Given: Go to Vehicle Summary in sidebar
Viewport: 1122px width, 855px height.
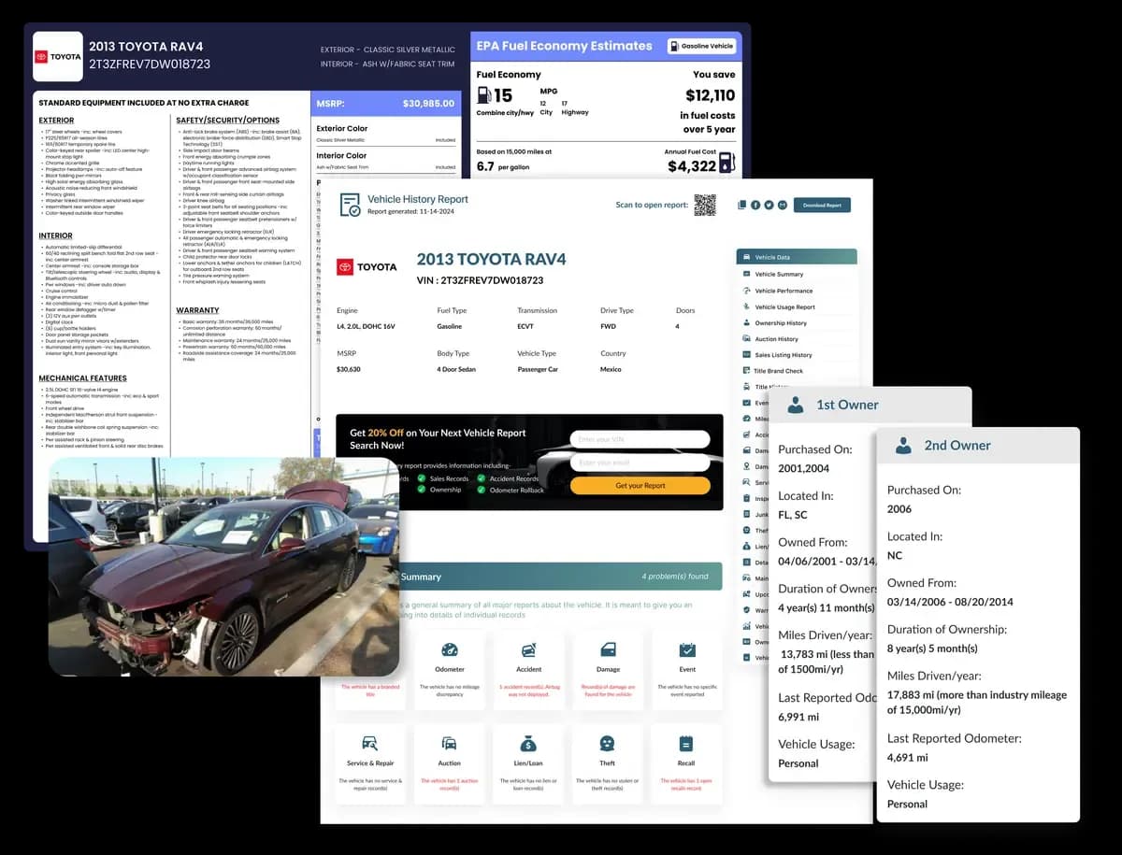Looking at the screenshot, I should coord(779,275).
